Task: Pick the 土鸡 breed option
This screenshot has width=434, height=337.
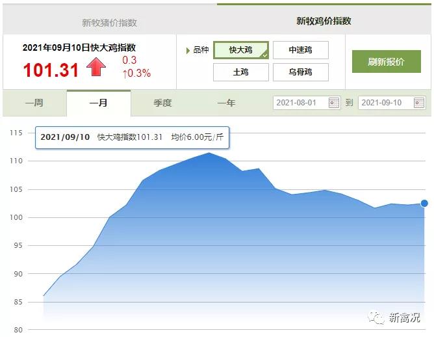Action: pyautogui.click(x=241, y=72)
